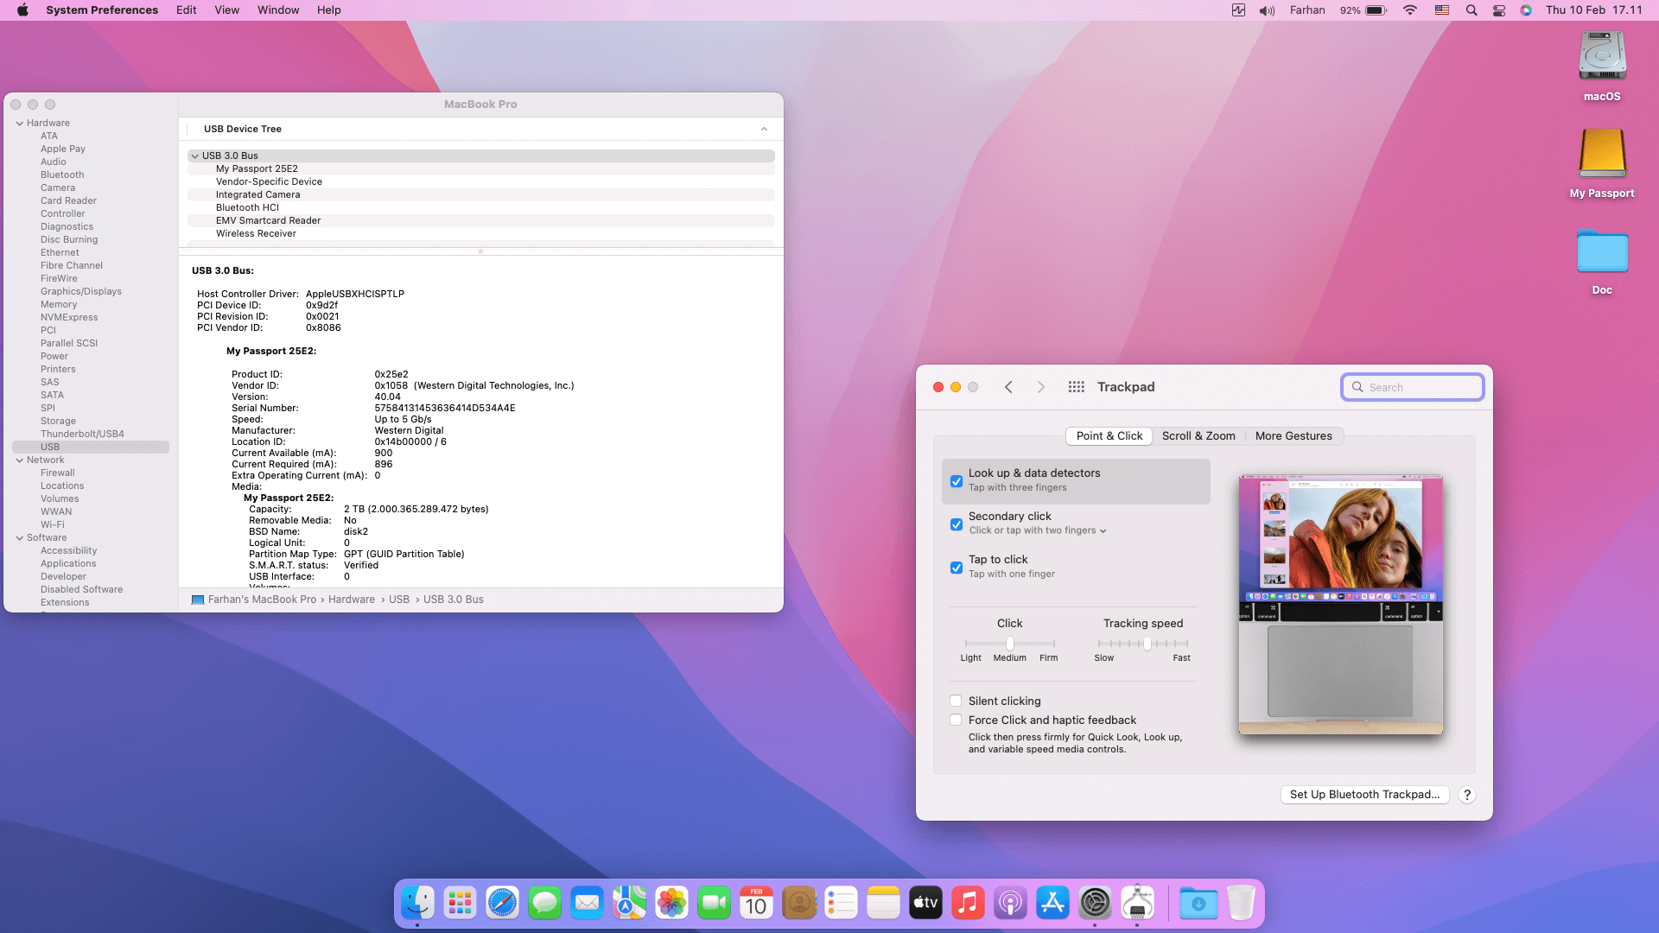
Task: Open Podcasts app in the Dock
Action: [x=1010, y=903]
